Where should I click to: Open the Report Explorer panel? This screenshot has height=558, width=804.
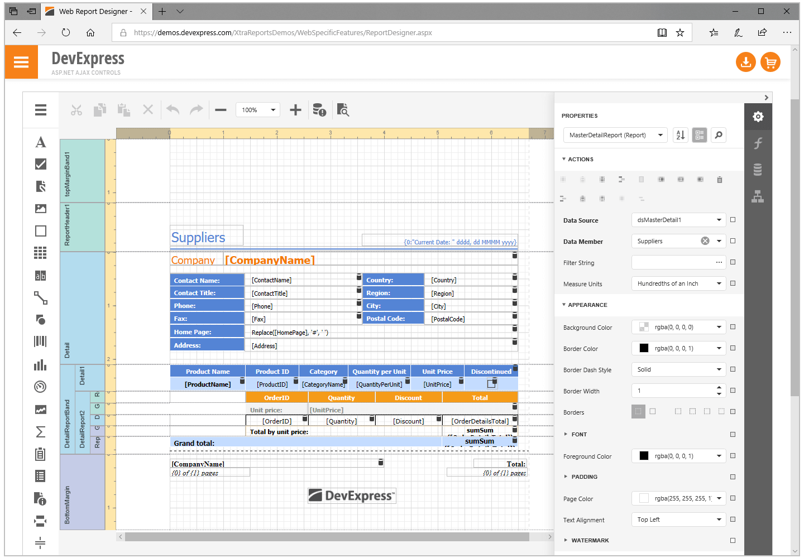pyautogui.click(x=758, y=196)
